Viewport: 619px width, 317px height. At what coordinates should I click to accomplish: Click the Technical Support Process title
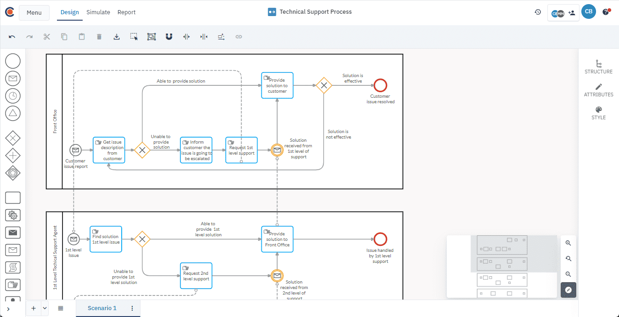(315, 12)
